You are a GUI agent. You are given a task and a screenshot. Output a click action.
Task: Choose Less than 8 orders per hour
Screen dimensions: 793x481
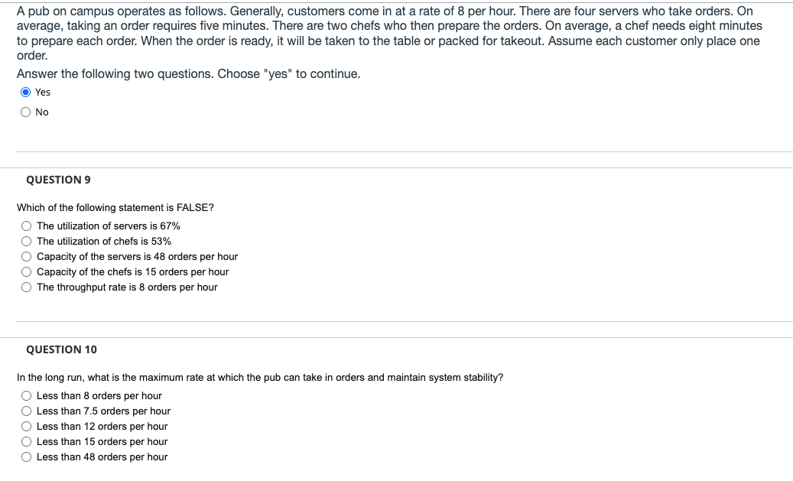coord(26,396)
